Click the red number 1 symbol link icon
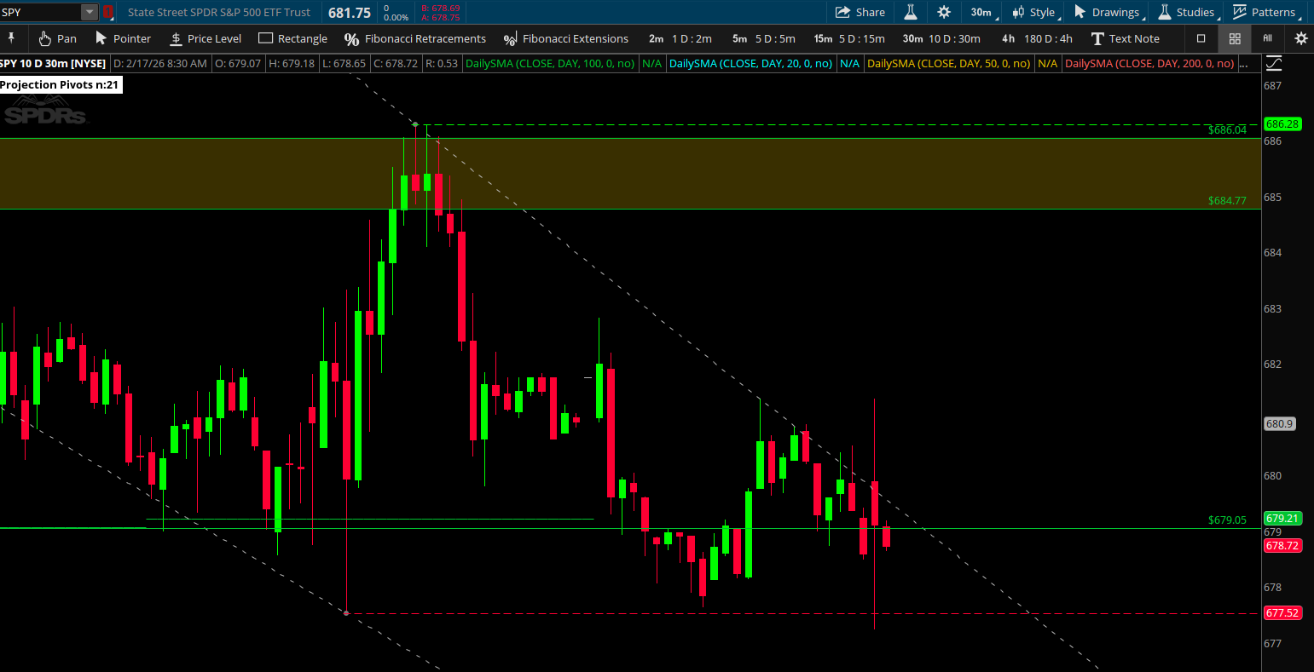 tap(108, 12)
